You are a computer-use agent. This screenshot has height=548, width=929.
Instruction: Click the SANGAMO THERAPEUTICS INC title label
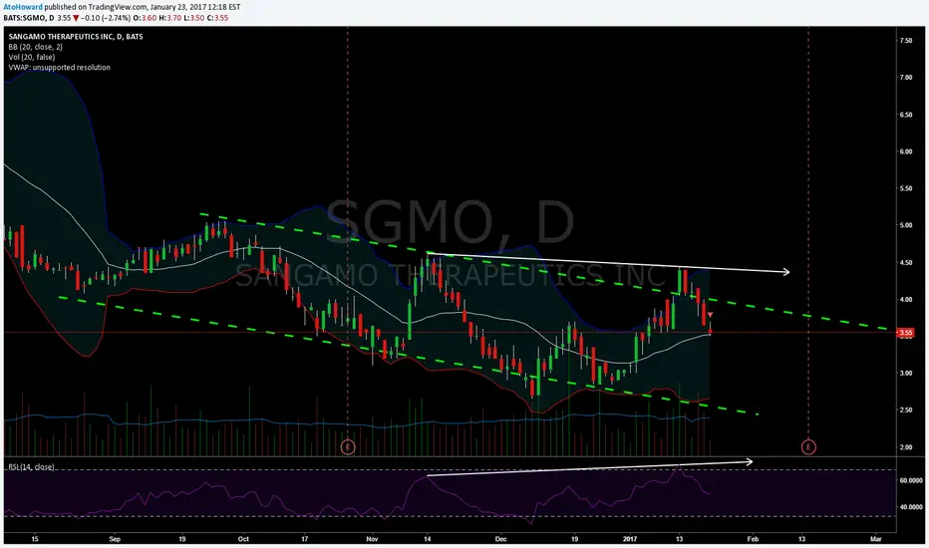click(75, 37)
